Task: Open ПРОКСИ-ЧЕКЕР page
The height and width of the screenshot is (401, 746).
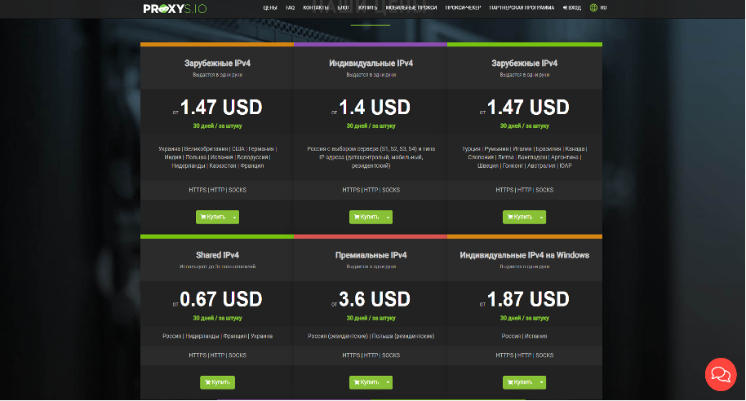Action: 463,7
